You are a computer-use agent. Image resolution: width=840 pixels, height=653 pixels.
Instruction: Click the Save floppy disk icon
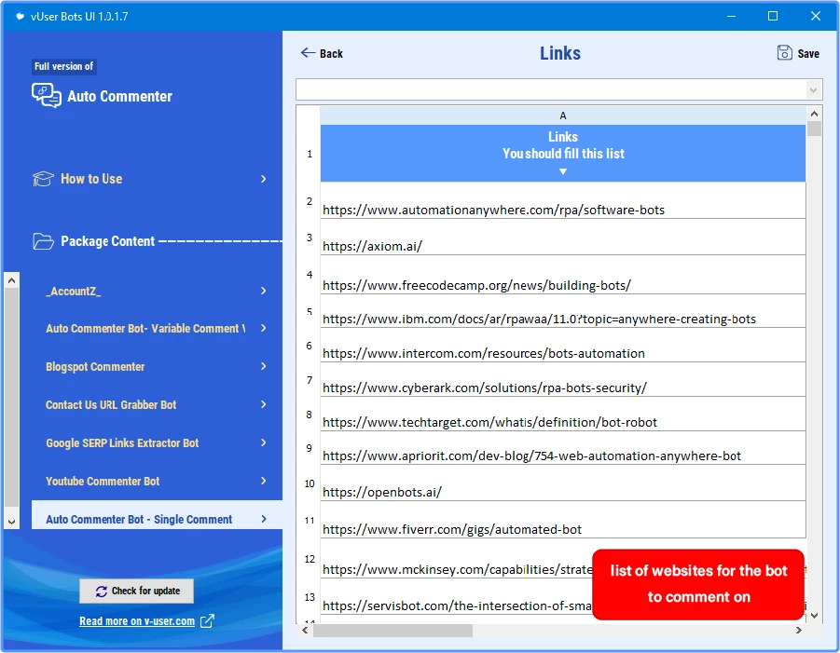tap(784, 52)
